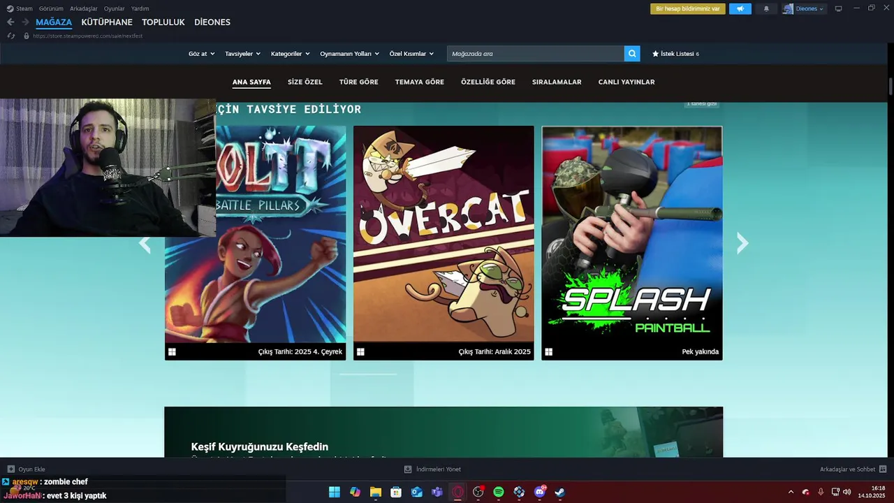
Task: Switch to Opera GX in the taskbar
Action: point(457,492)
